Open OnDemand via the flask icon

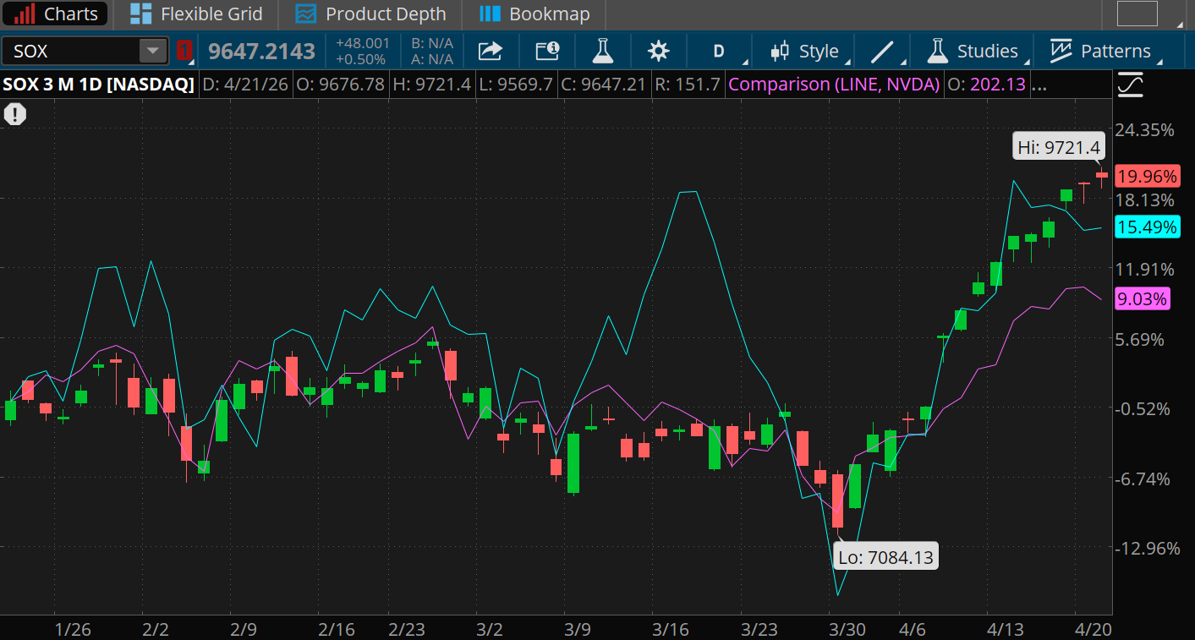[602, 51]
